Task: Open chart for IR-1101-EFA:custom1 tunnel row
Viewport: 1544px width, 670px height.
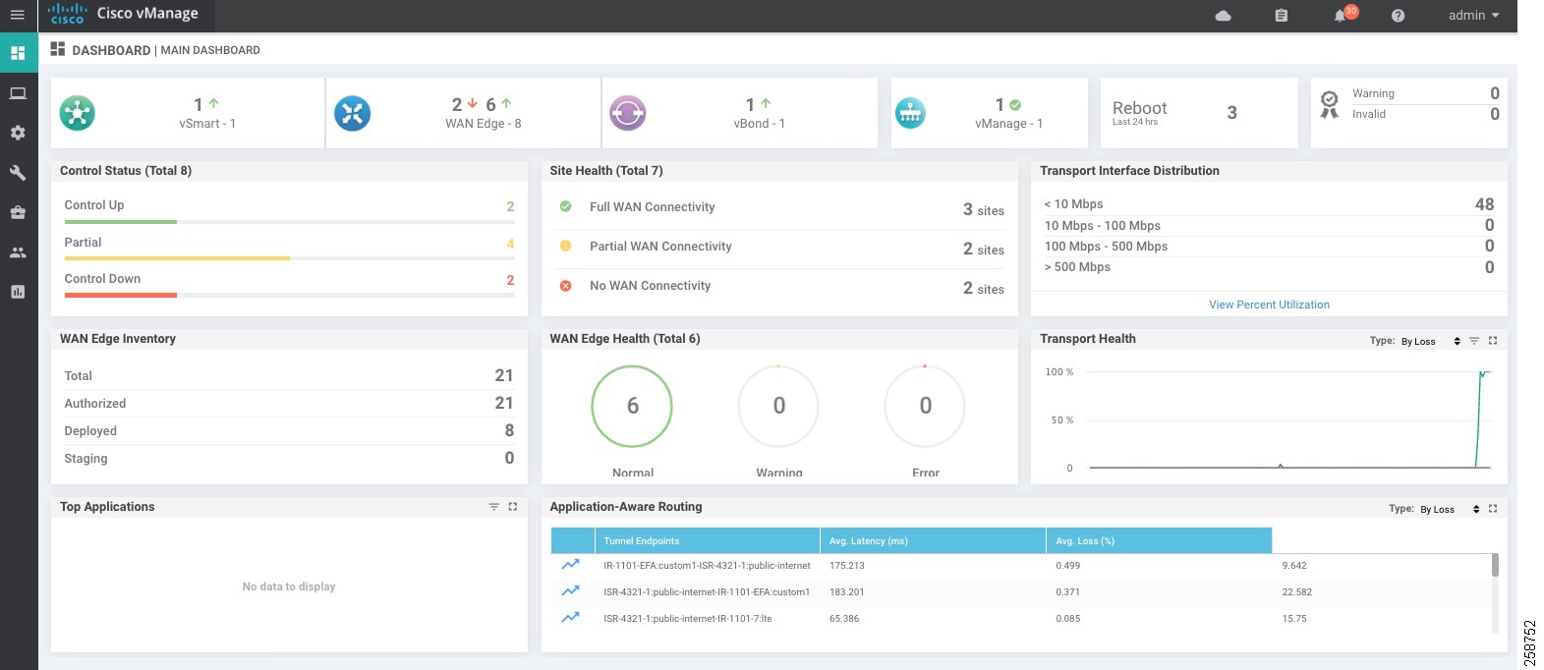Action: click(x=571, y=565)
